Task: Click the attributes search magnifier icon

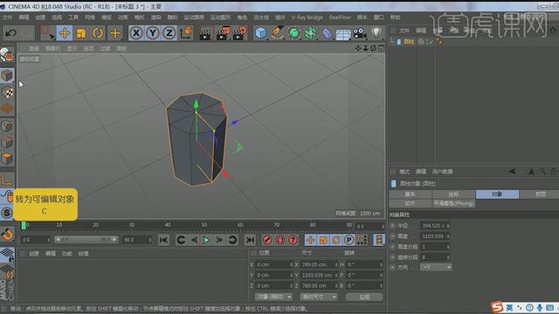Action: pyautogui.click(x=542, y=171)
